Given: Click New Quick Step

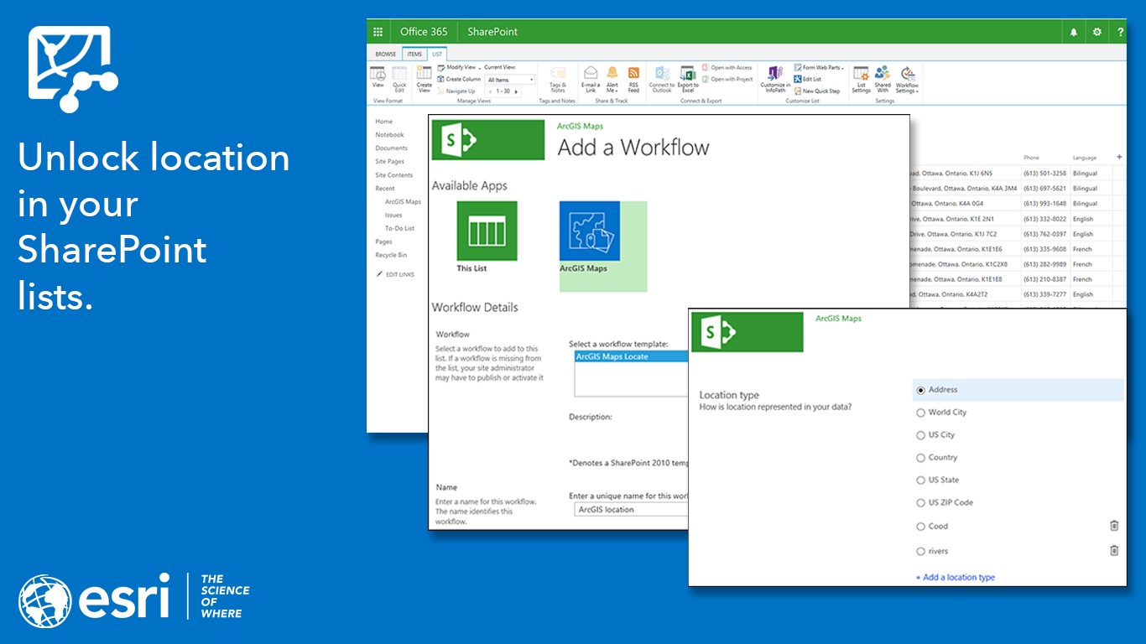Looking at the screenshot, I should click(x=816, y=91).
